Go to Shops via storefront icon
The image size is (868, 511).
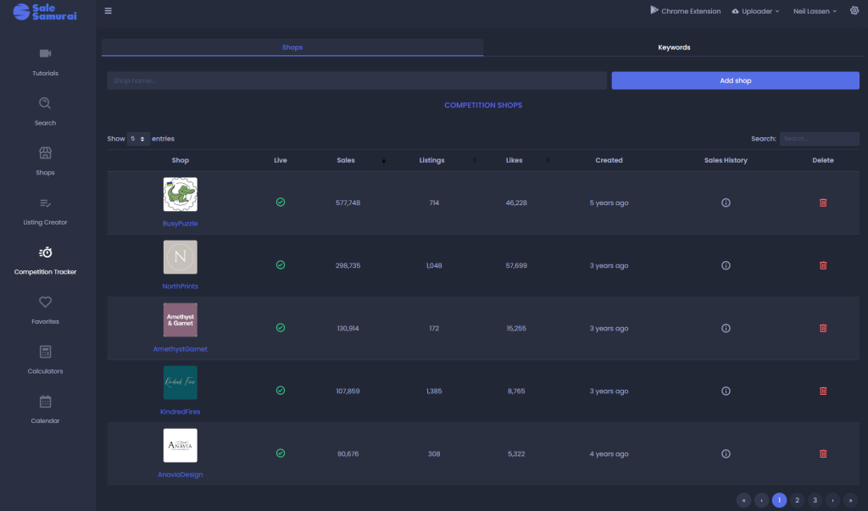[x=45, y=153]
